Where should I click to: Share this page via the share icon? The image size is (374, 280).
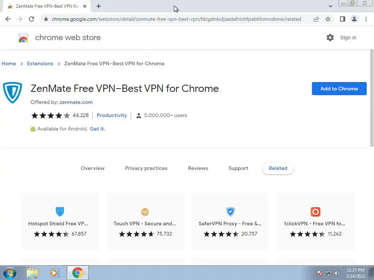pos(316,19)
